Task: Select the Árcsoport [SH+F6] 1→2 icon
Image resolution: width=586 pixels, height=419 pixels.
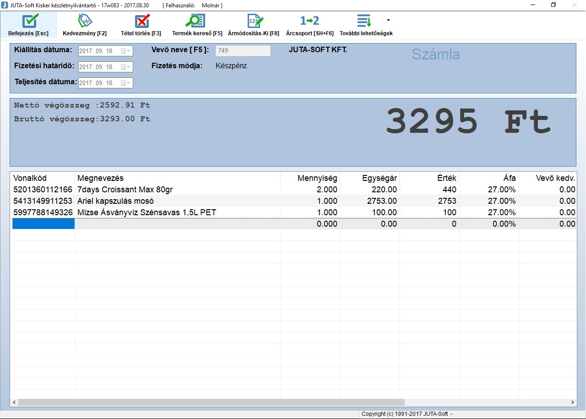Action: 309,21
